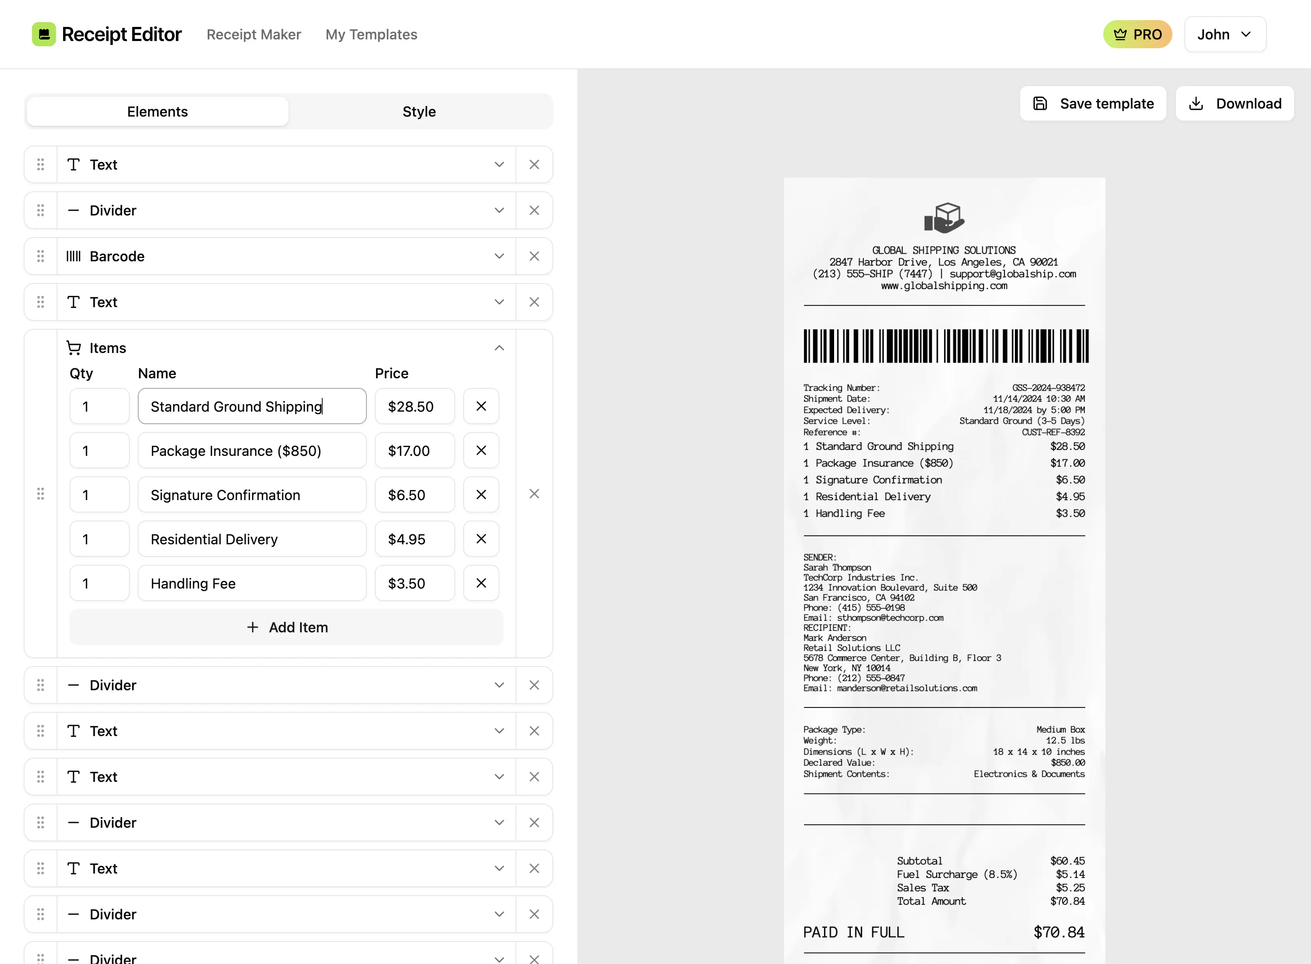The height and width of the screenshot is (964, 1311).
Task: Click the drag handle beside the Barcode element
Action: click(x=40, y=256)
